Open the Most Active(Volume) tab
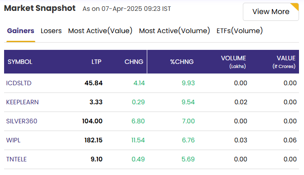Viewport: 304px width, 175px height. (174, 31)
